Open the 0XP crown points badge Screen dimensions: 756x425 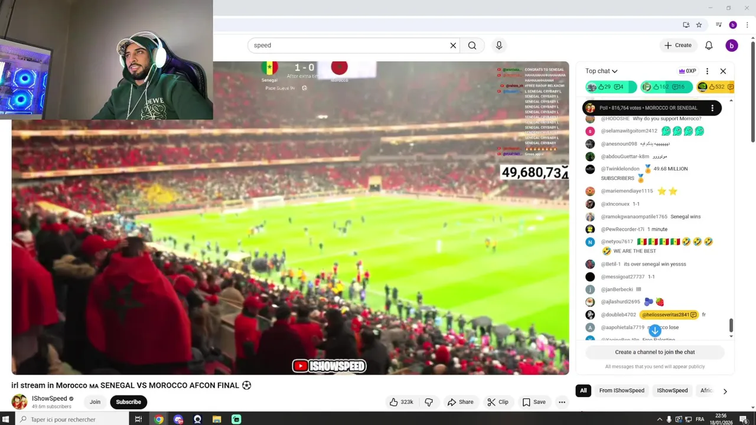[x=687, y=71]
